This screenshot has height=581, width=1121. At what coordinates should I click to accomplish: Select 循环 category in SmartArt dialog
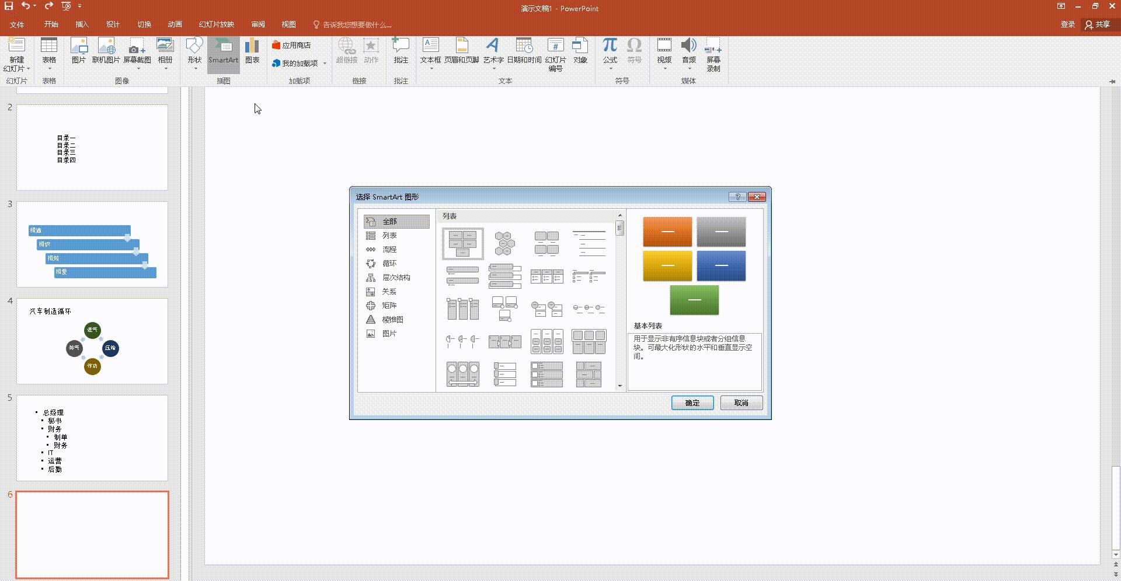389,264
